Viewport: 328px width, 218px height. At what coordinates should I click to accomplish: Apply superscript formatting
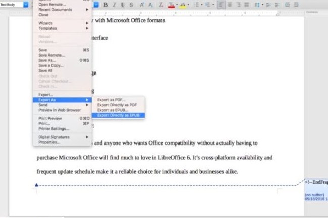[142, 5]
